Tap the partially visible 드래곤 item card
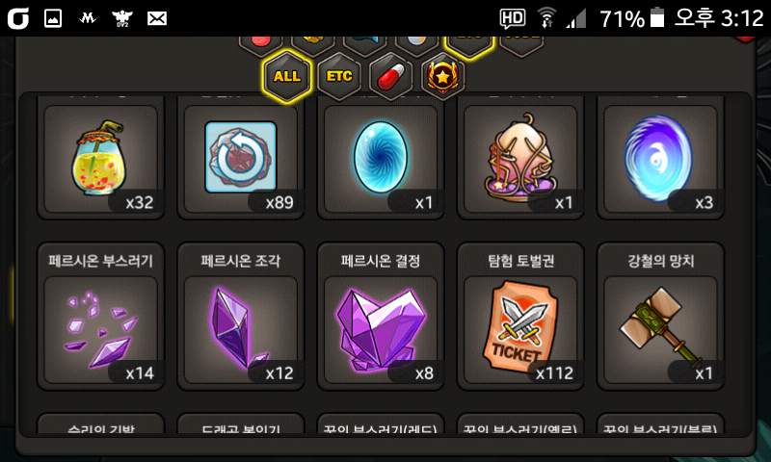 [x=240, y=423]
